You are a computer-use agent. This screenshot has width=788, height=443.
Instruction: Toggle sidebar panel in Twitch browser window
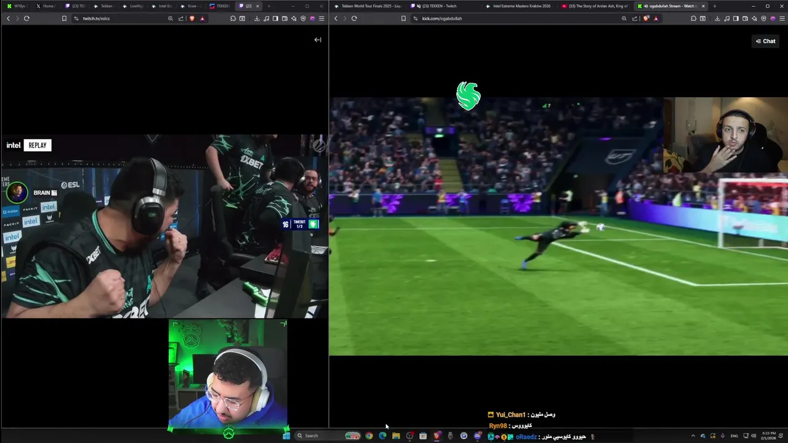[x=275, y=18]
